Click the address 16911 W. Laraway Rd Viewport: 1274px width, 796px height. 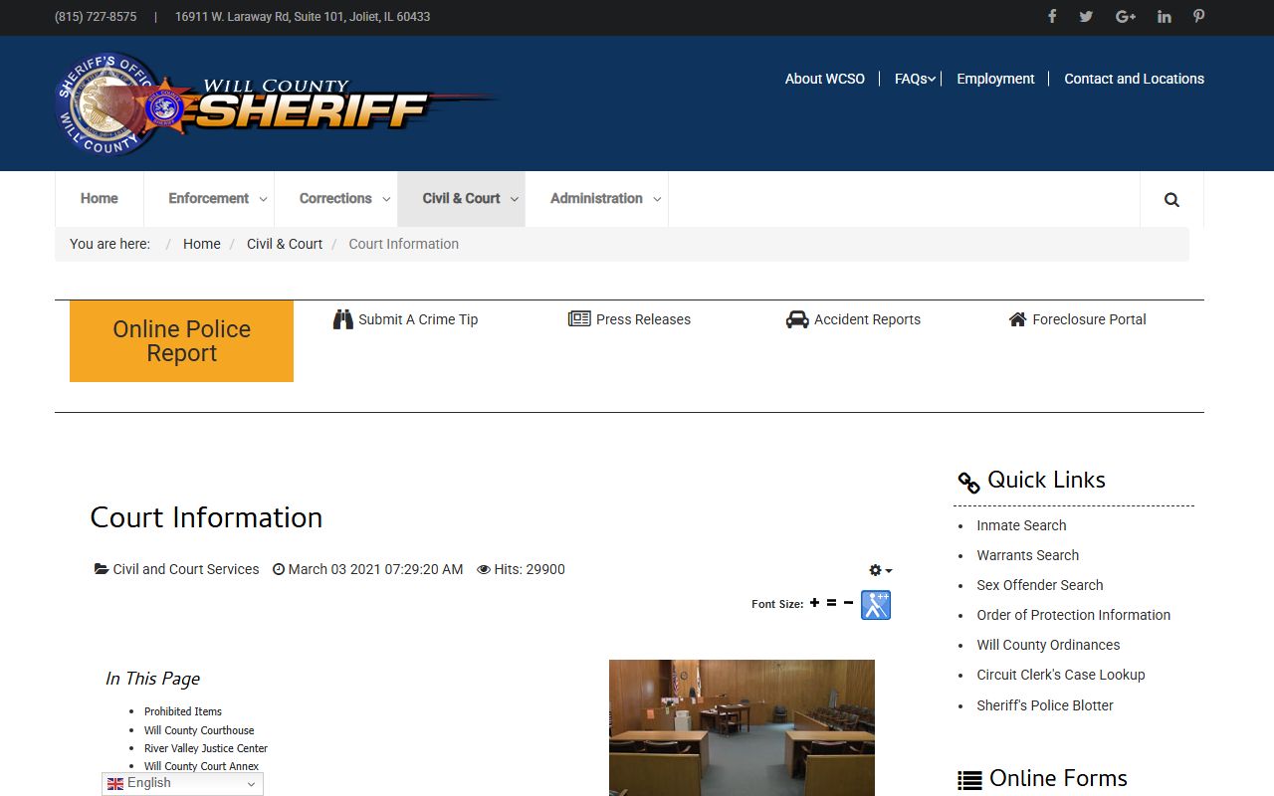pos(303,17)
